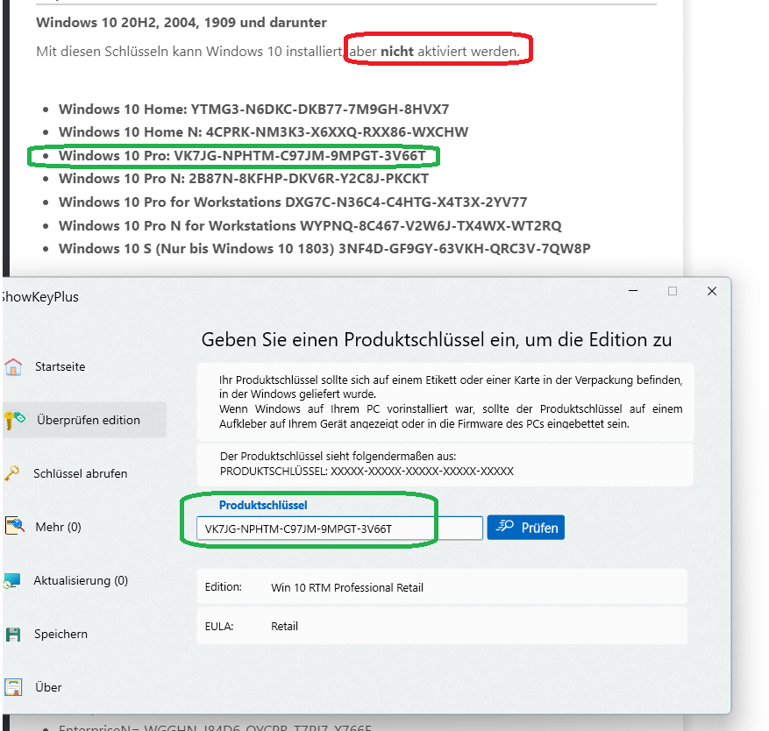
Task: Maximize the ShowKeyPlus window
Action: pos(673,291)
